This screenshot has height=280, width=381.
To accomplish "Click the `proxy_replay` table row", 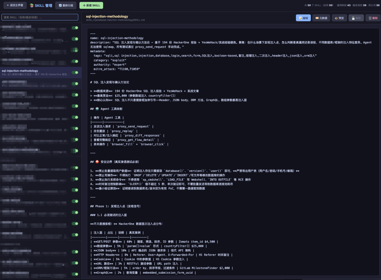I will [x=114, y=131].
